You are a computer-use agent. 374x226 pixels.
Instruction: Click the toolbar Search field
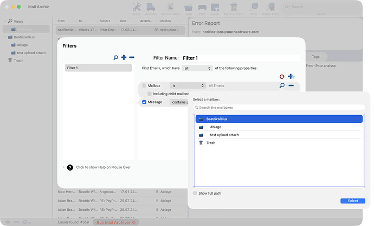[x=321, y=7]
